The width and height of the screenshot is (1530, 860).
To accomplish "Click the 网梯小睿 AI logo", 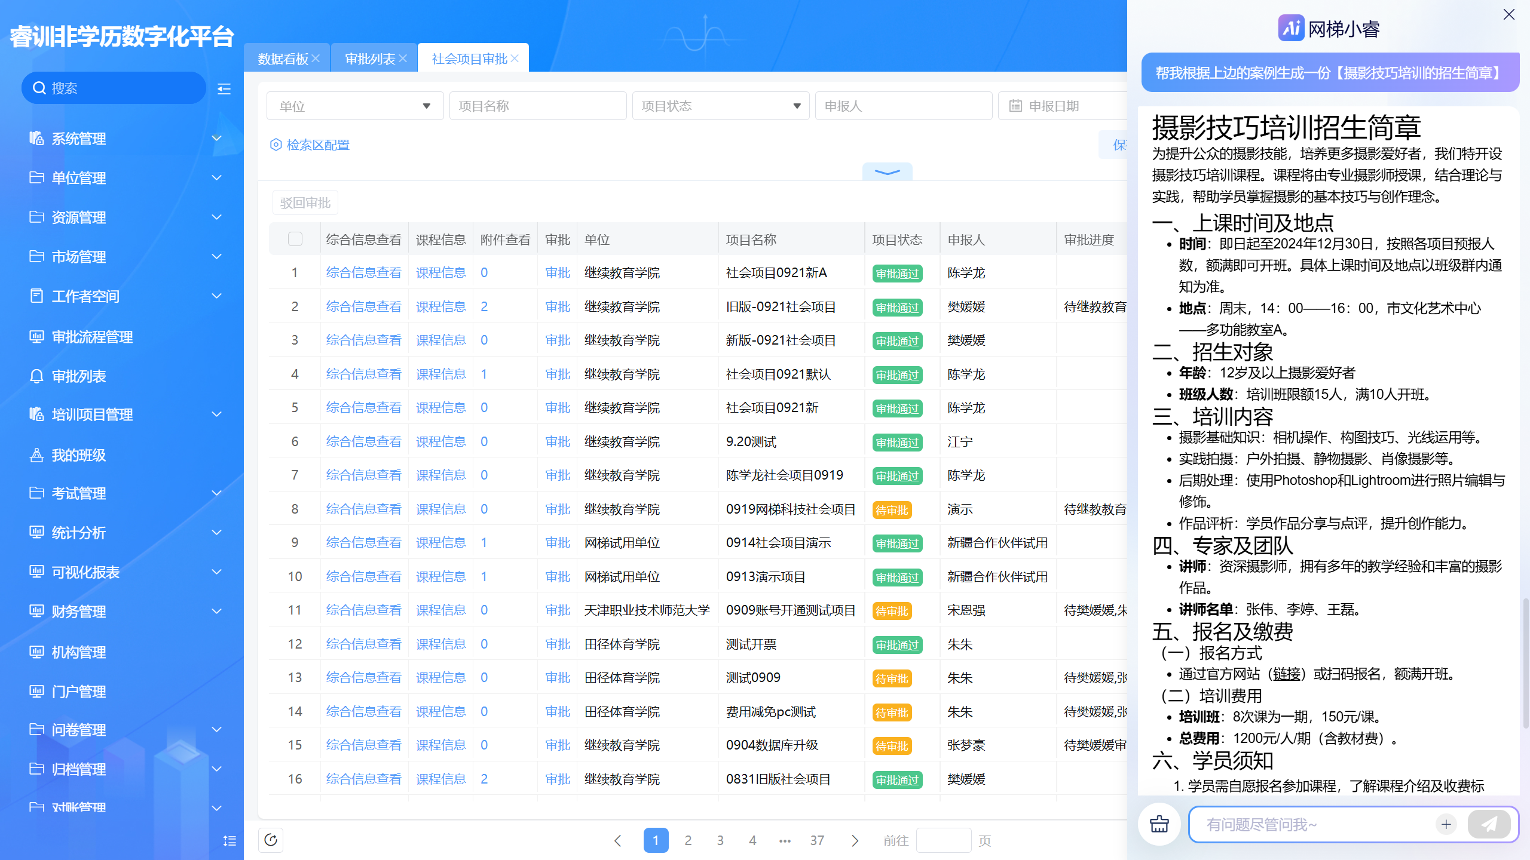I will pyautogui.click(x=1291, y=28).
